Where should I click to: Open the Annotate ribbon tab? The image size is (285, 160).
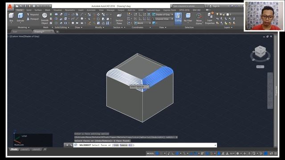coord(91,10)
